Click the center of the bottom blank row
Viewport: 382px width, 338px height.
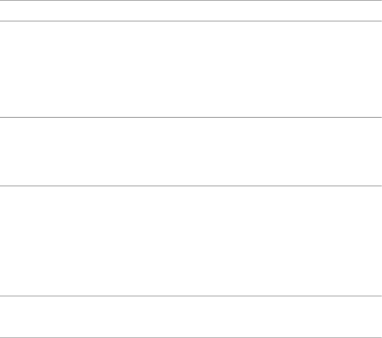coord(190,316)
